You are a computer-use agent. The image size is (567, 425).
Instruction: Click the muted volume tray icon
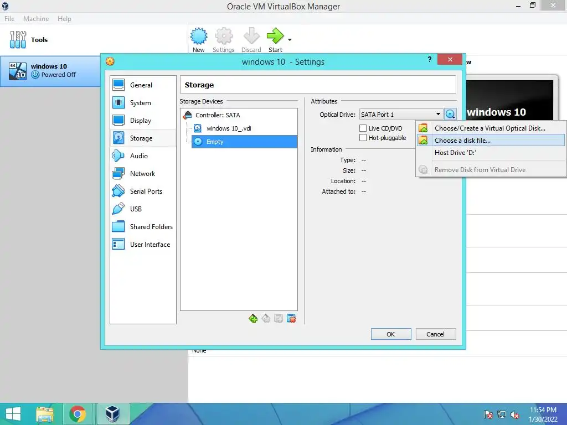click(515, 414)
